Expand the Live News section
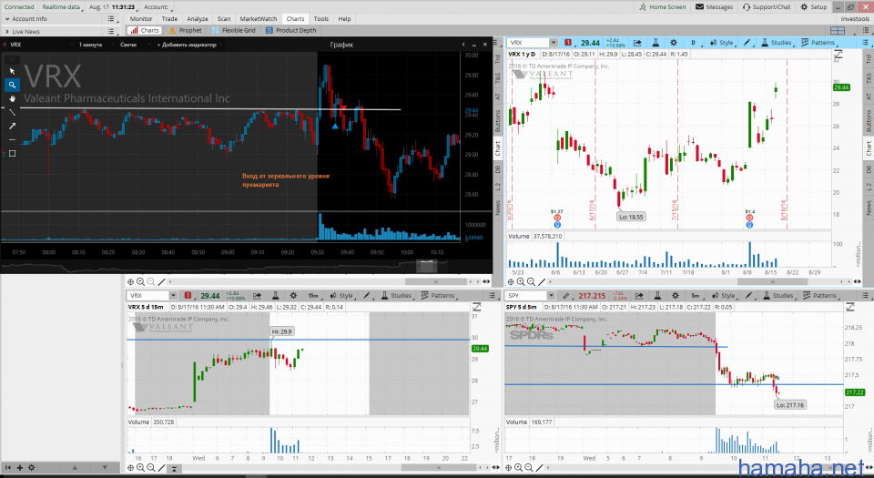Screen dimensions: 874x478 7,31
